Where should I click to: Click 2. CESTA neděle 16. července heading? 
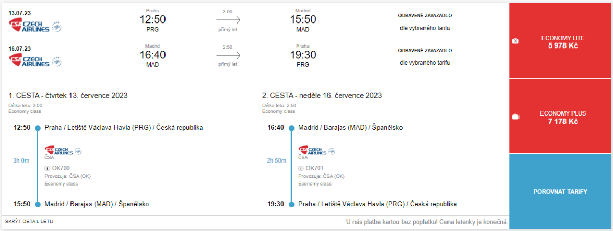322,95
